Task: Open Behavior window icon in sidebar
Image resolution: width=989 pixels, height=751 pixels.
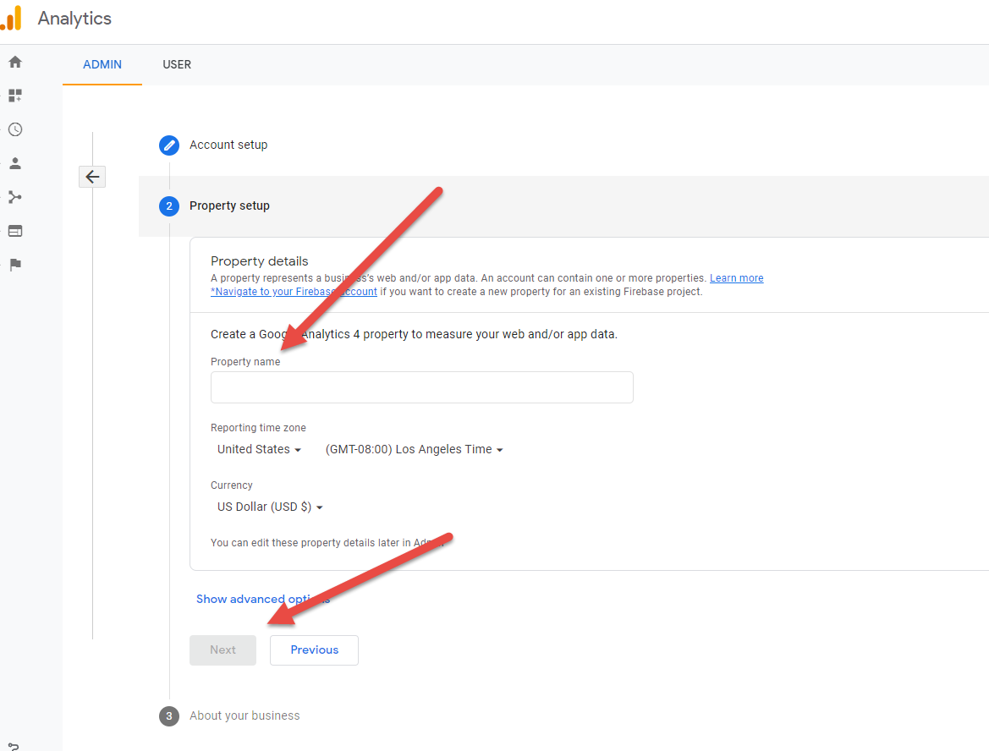Action: (x=15, y=231)
